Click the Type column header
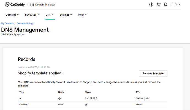190x110 pixels. click(x=21, y=92)
